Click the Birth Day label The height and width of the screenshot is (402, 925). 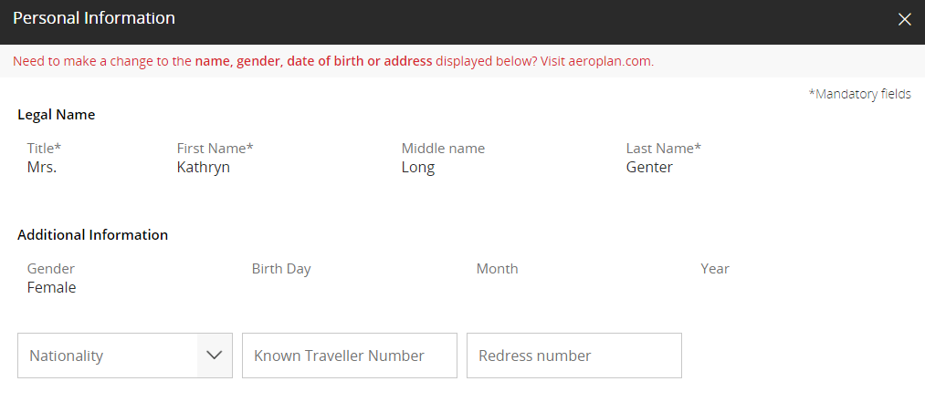point(281,269)
